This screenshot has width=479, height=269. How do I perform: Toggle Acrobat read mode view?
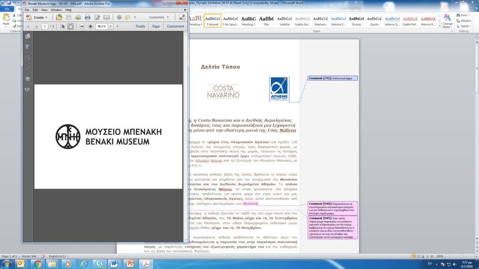pyautogui.click(x=182, y=17)
